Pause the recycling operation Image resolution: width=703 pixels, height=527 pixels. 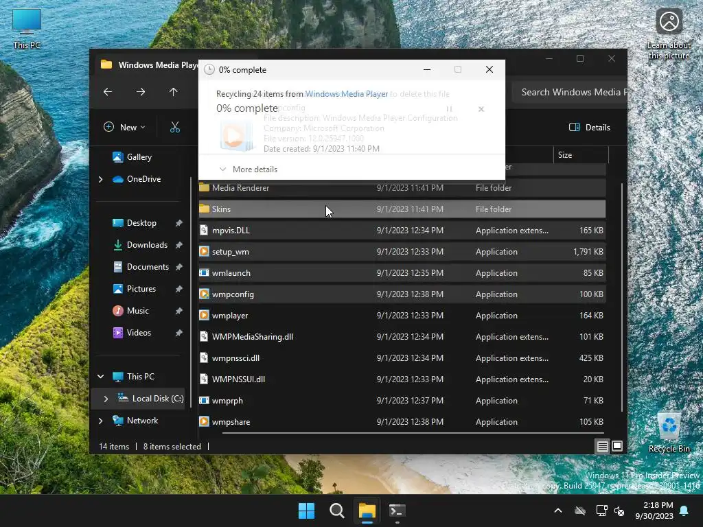pyautogui.click(x=449, y=109)
